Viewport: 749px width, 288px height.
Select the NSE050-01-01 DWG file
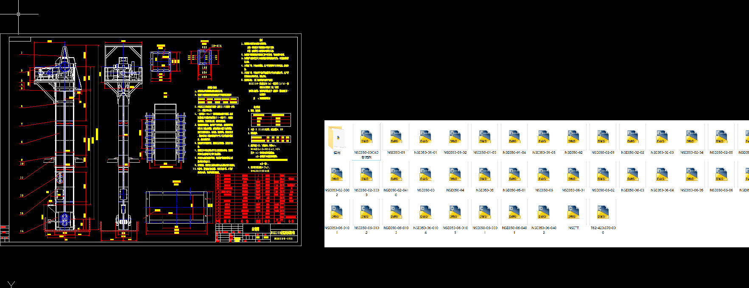coord(425,141)
